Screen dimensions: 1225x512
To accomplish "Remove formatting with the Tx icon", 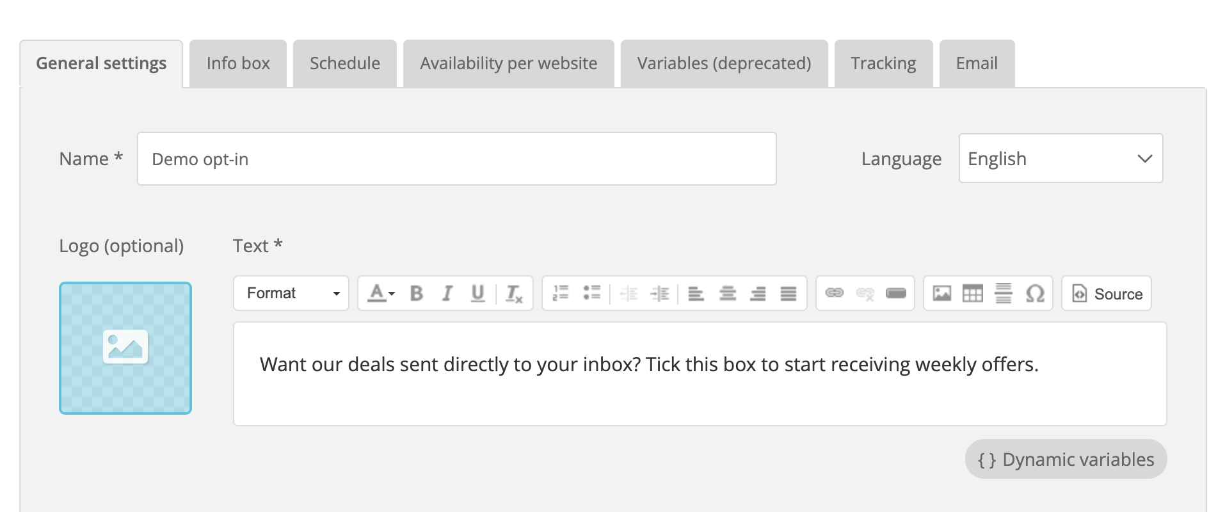I will click(514, 293).
